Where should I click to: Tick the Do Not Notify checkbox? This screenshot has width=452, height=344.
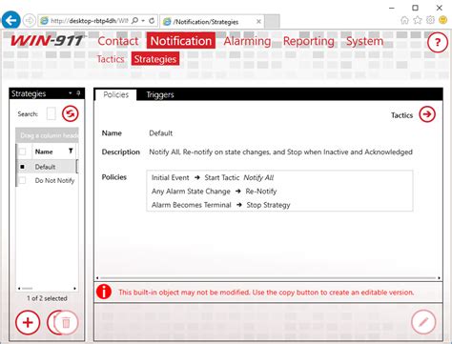click(x=23, y=180)
